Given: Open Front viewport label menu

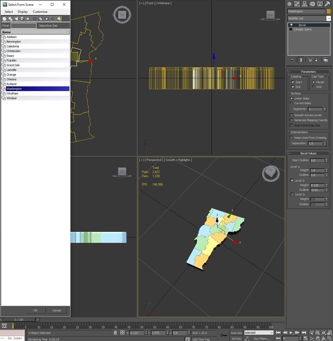Looking at the screenshot, I should coord(150,3).
